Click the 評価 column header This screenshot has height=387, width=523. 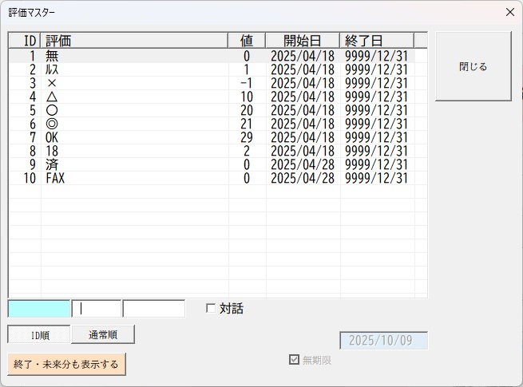coord(134,41)
